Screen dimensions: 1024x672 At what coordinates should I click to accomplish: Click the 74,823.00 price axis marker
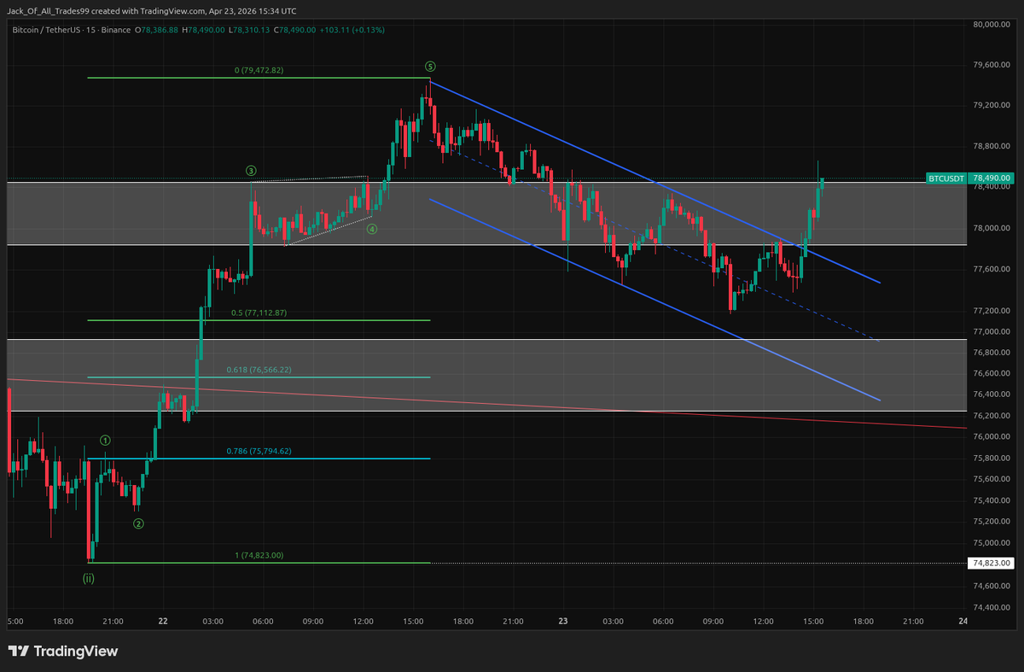point(992,563)
